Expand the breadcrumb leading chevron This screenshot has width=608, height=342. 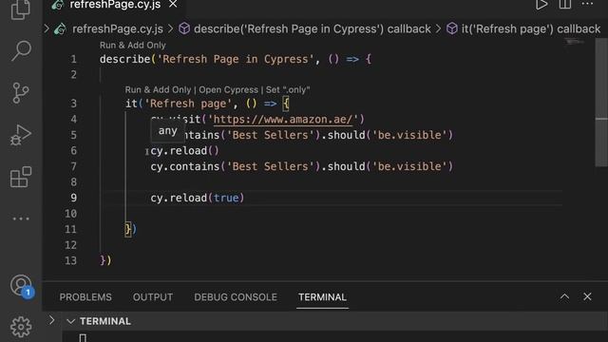[47, 28]
